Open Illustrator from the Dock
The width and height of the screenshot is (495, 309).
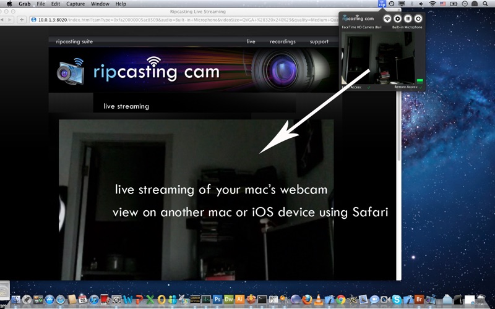(239, 299)
